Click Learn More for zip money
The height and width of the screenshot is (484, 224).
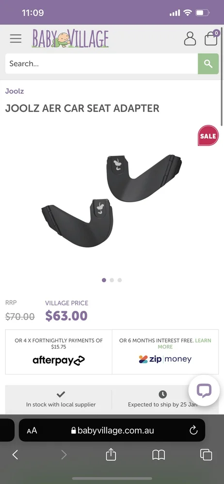(184, 344)
